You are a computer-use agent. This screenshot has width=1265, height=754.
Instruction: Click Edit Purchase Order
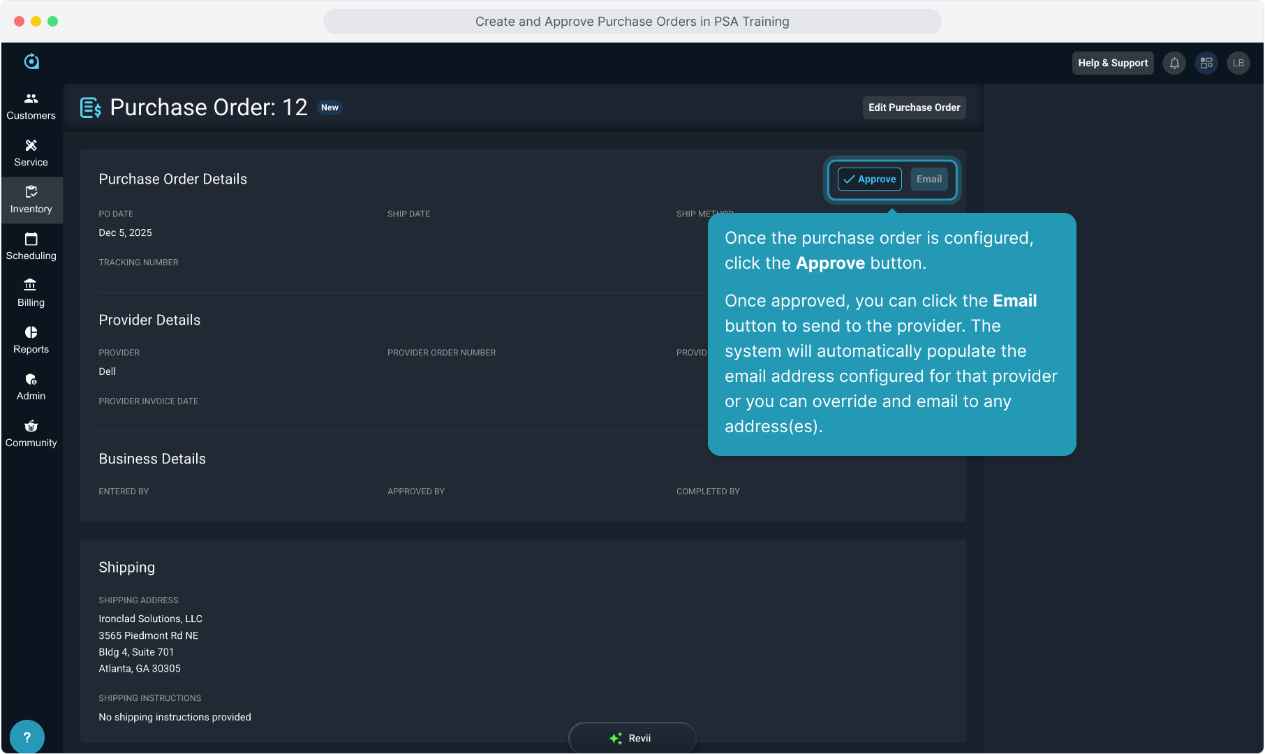click(x=914, y=108)
